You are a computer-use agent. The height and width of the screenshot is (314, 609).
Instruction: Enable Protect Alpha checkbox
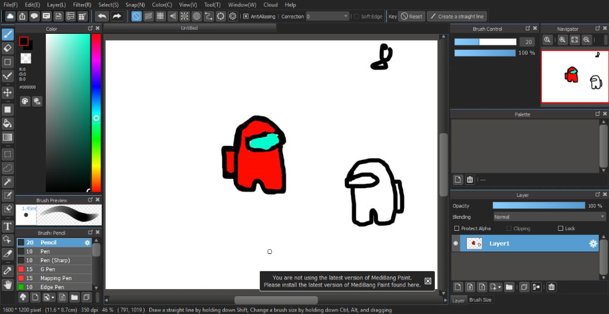(x=456, y=228)
